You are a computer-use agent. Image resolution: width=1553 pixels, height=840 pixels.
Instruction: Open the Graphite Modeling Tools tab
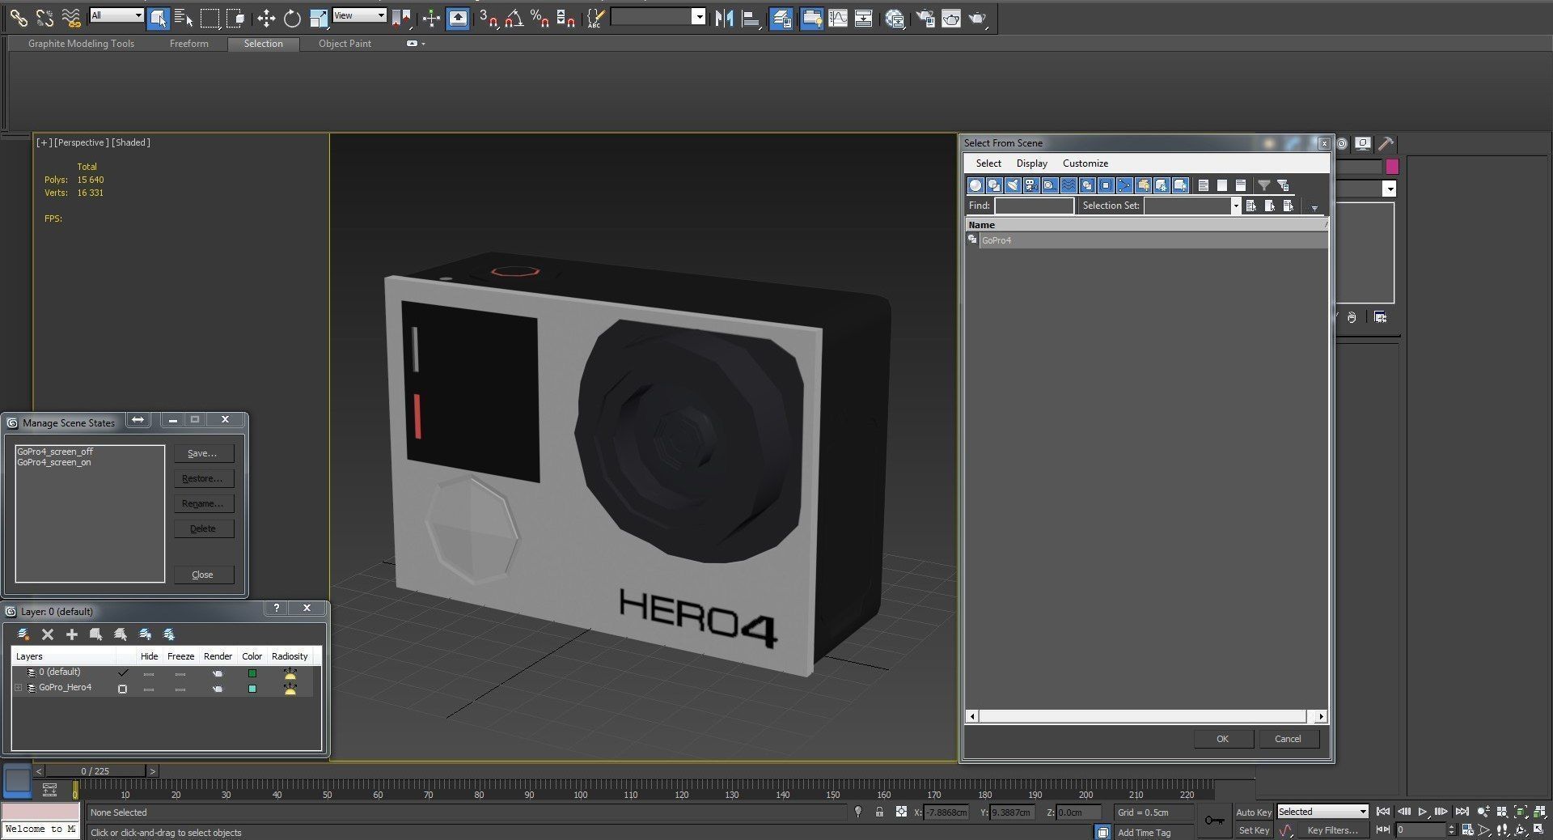coord(81,44)
